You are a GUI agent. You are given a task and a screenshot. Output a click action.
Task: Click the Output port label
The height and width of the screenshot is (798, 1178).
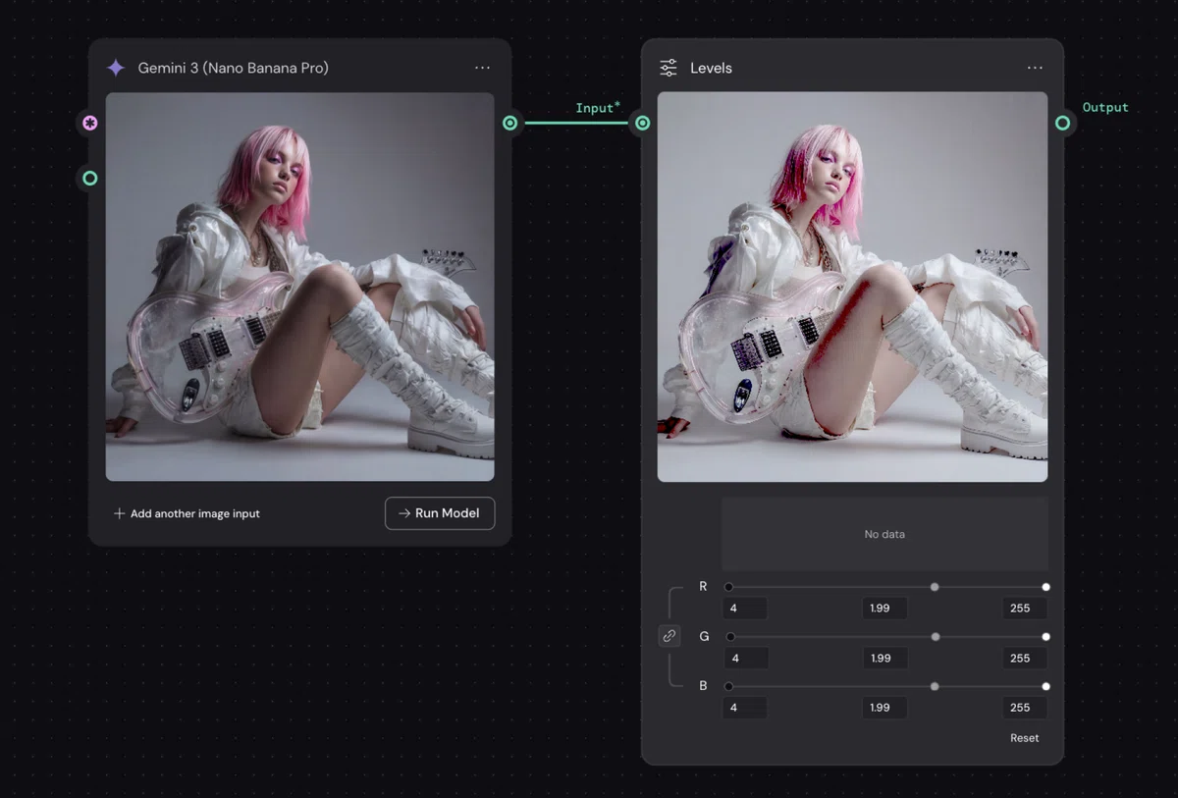[1105, 107]
